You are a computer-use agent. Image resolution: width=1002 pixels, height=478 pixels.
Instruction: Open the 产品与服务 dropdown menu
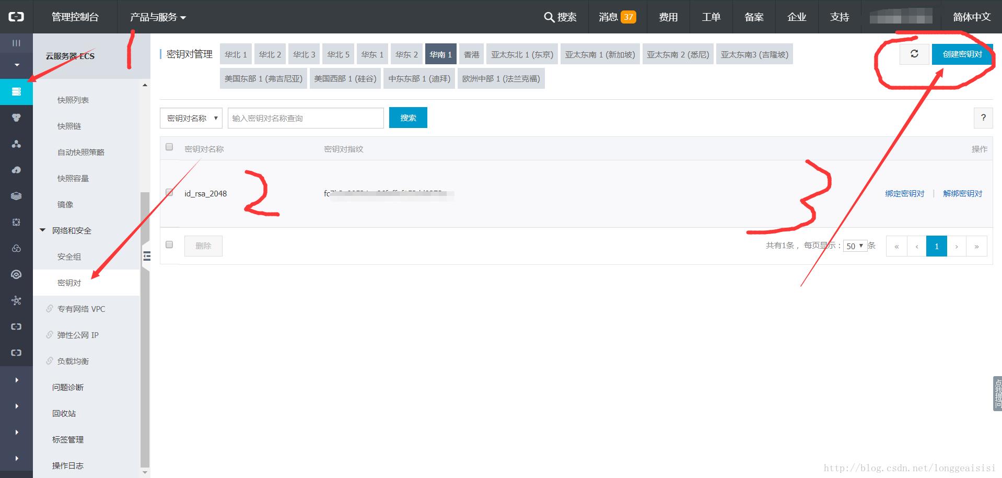click(158, 17)
